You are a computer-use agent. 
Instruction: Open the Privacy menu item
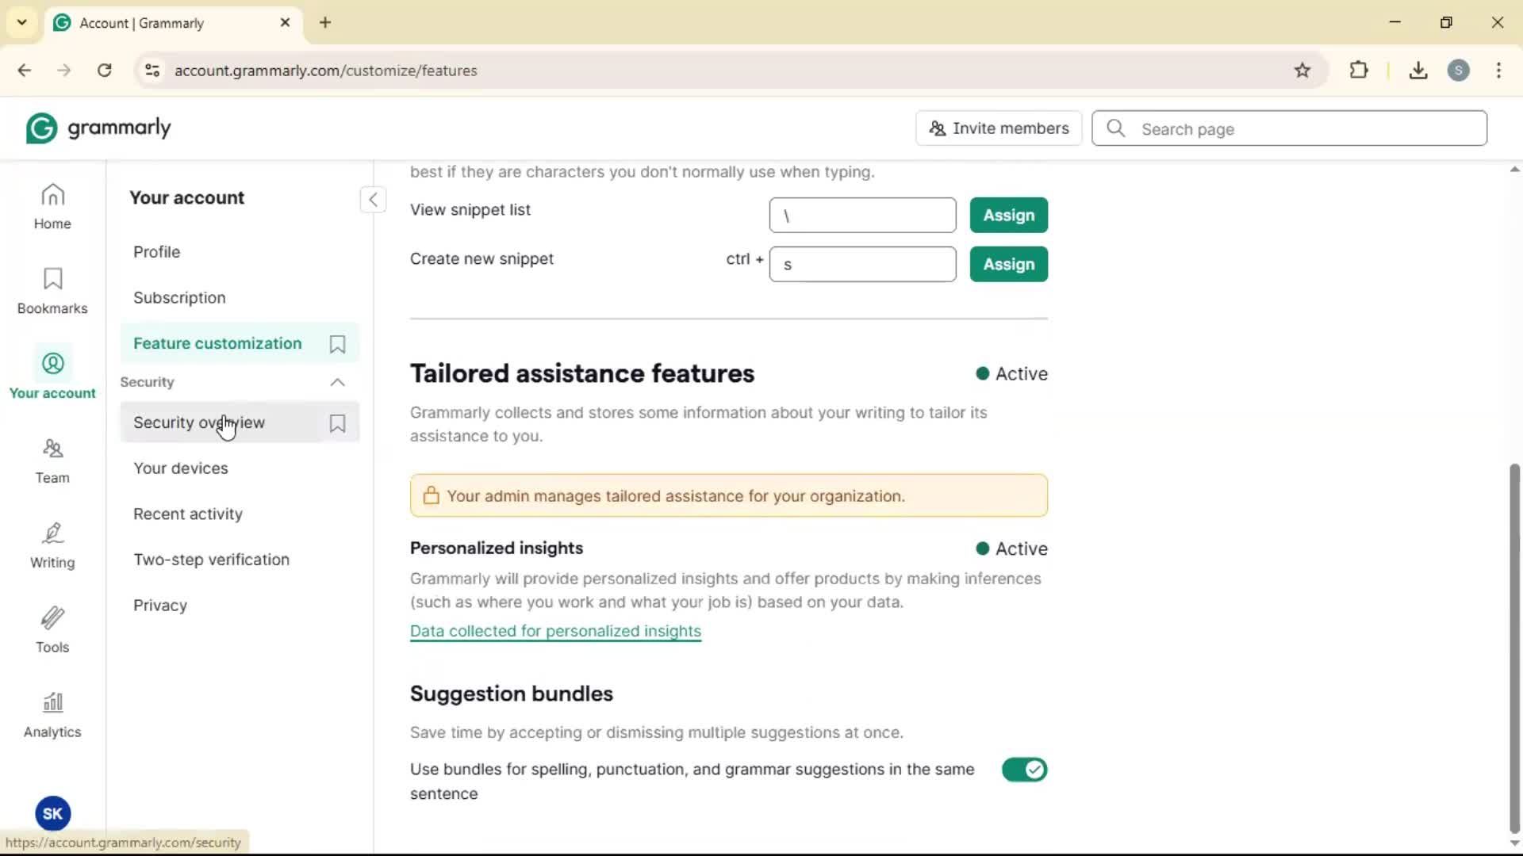pyautogui.click(x=160, y=606)
